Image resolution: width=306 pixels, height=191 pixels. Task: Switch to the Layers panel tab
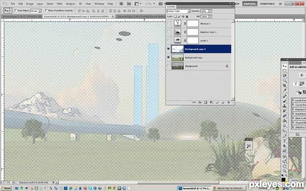click(171, 7)
